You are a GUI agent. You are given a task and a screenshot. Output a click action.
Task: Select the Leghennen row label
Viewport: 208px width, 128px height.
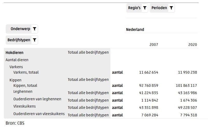pos(23,92)
